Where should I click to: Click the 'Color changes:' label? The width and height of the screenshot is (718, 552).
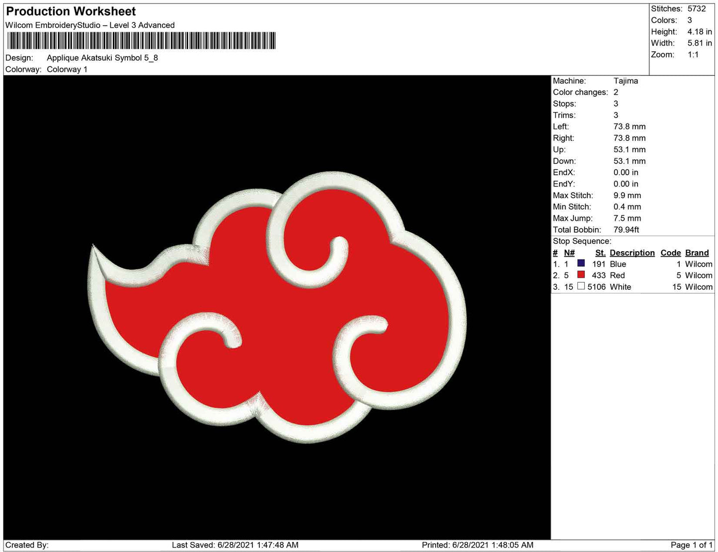click(580, 92)
